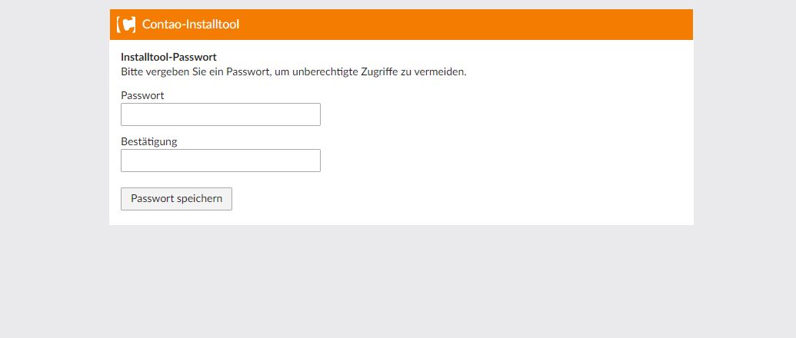Click the sentence starting 'Bitte vergeben Sie'
The height and width of the screenshot is (338, 796).
[x=294, y=72]
